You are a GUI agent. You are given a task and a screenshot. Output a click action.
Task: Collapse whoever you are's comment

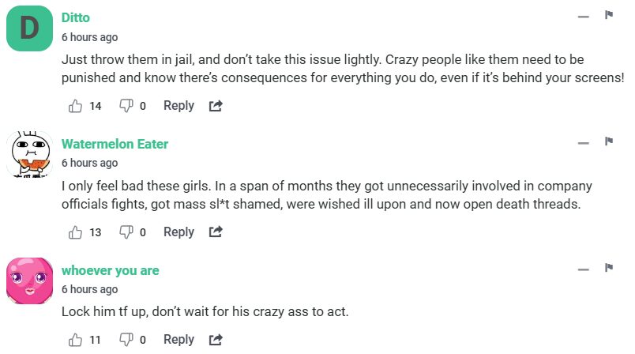pyautogui.click(x=583, y=270)
